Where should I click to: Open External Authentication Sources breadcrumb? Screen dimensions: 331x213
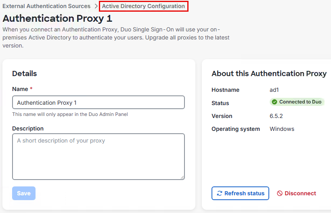click(x=46, y=6)
